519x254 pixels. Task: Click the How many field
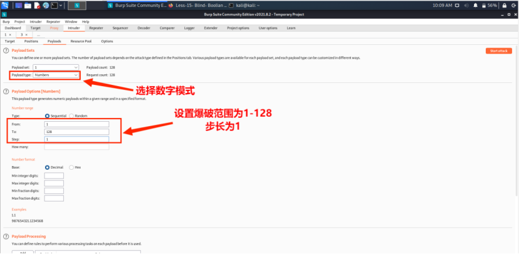76,147
